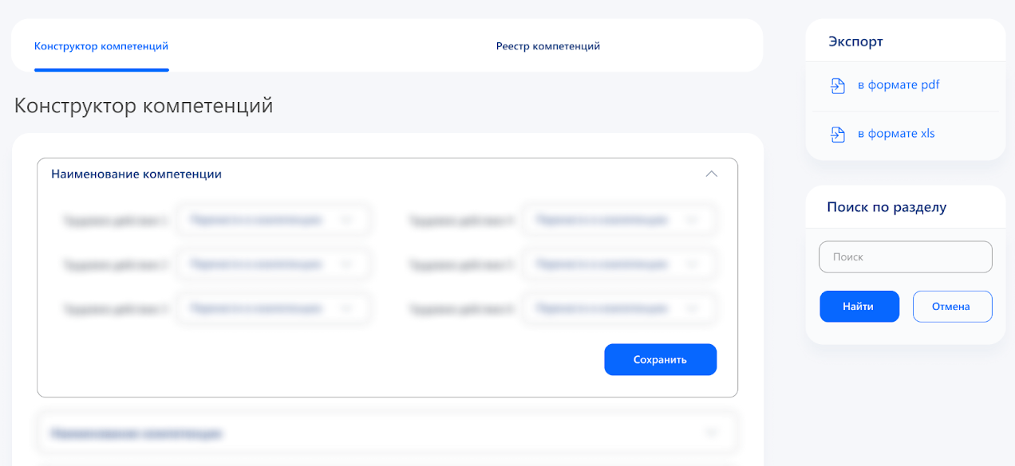The height and width of the screenshot is (466, 1015).
Task: Switch to the 'Конструктор компетенций' tab
Action: 101,46
